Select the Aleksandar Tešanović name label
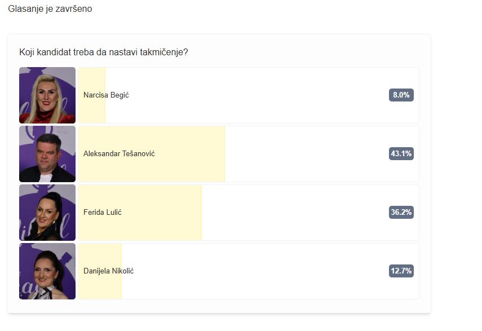Viewport: 482px width, 331px height. point(119,154)
